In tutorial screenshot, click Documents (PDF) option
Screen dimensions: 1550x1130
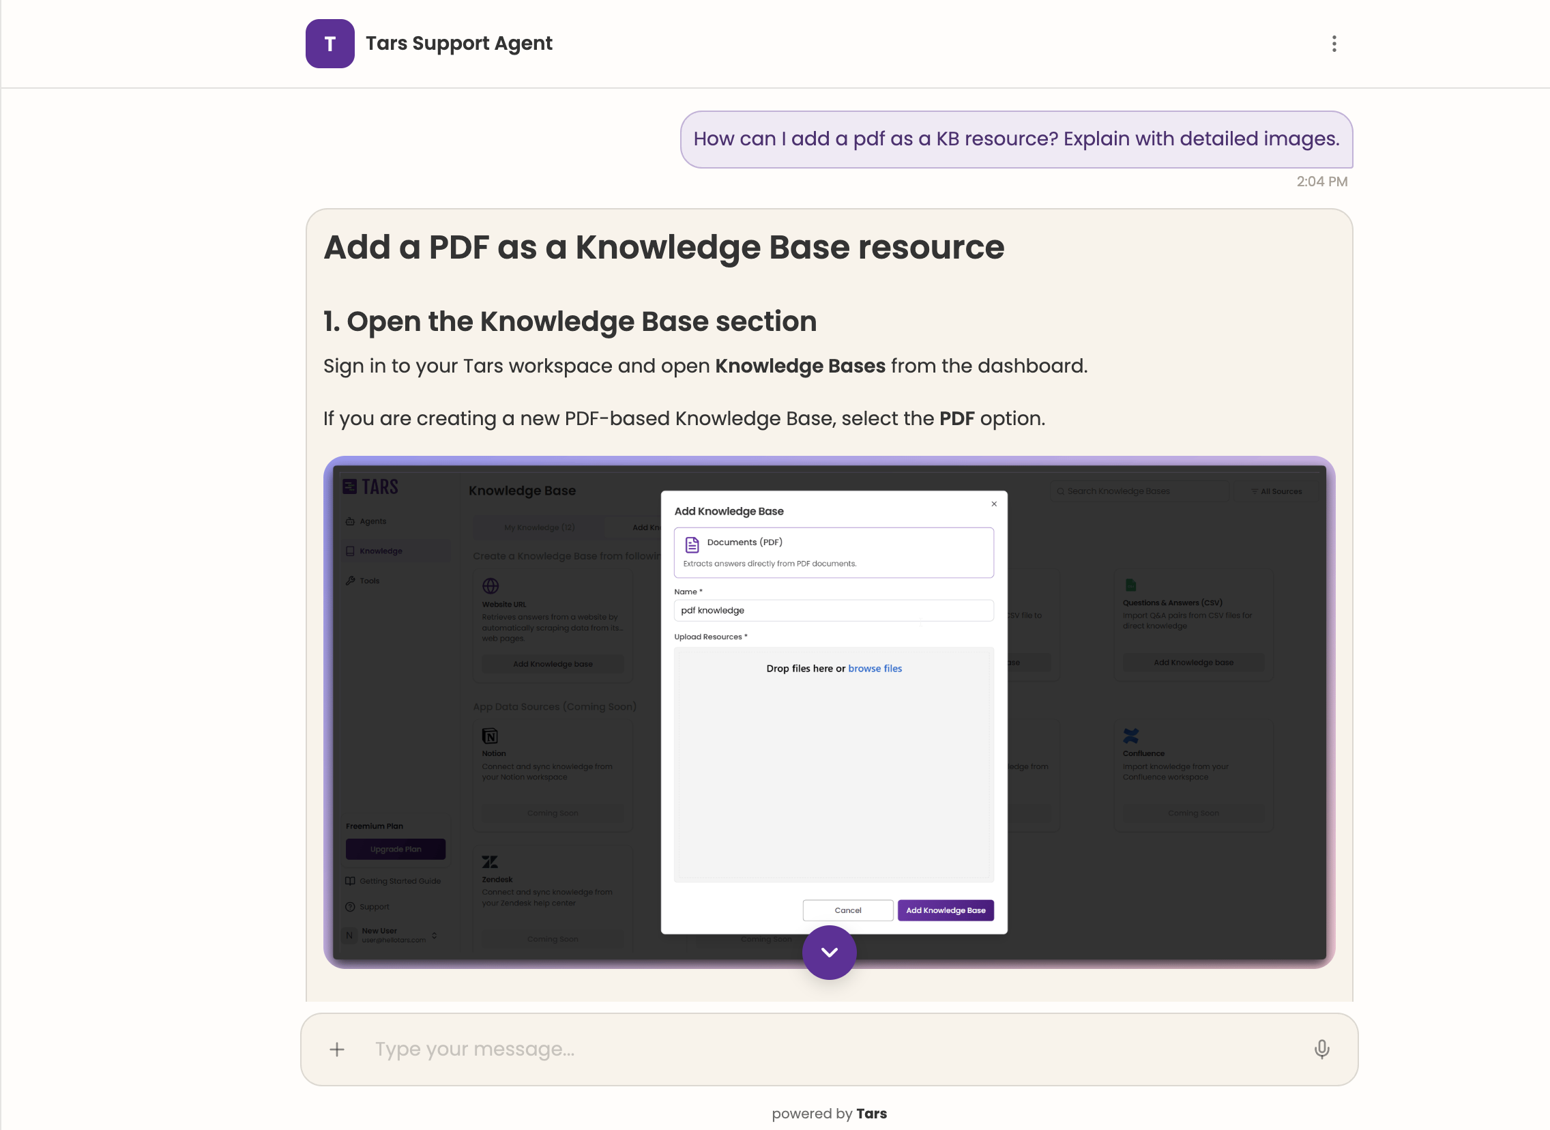pyautogui.click(x=834, y=552)
